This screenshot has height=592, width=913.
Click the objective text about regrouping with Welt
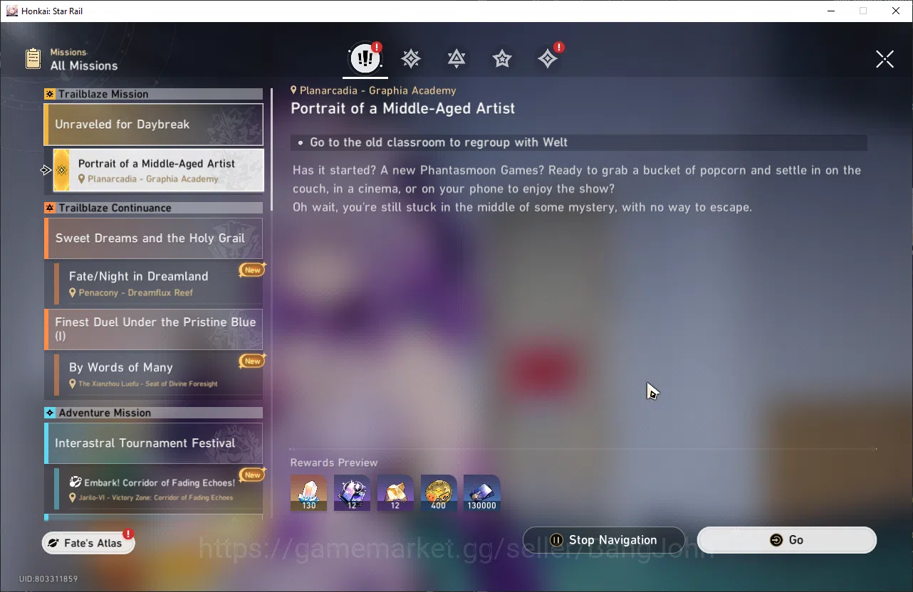[439, 142]
